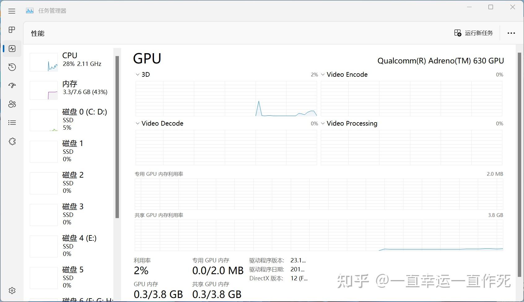The width and height of the screenshot is (524, 302).
Task: Click the hamburger navigation menu icon
Action: (x=12, y=11)
